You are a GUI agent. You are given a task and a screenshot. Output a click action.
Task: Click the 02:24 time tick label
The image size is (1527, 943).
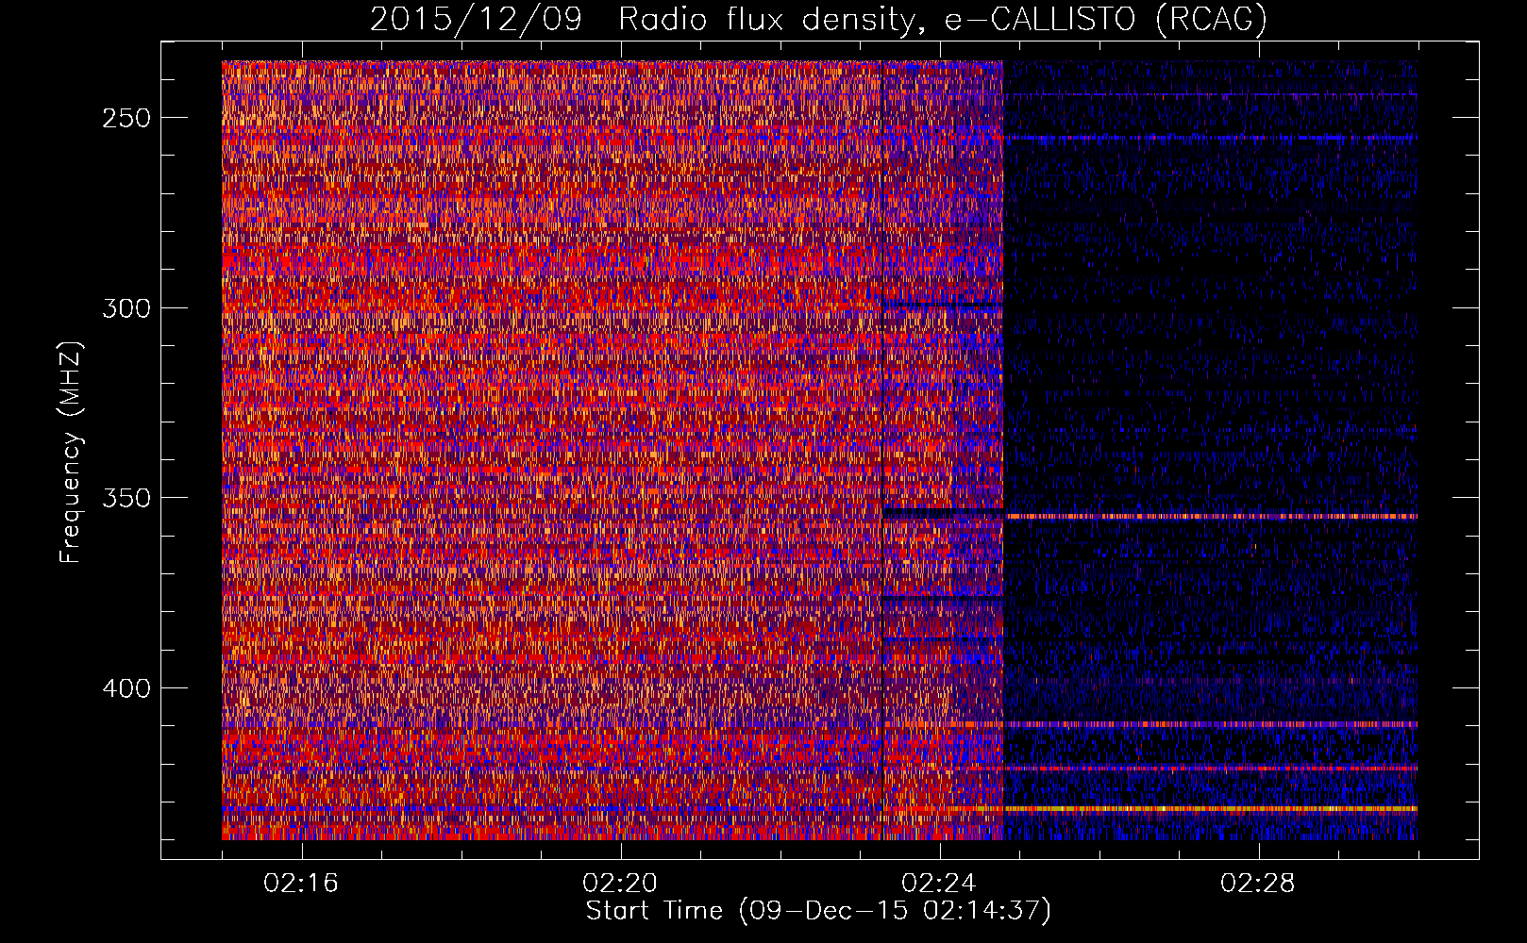tap(939, 884)
